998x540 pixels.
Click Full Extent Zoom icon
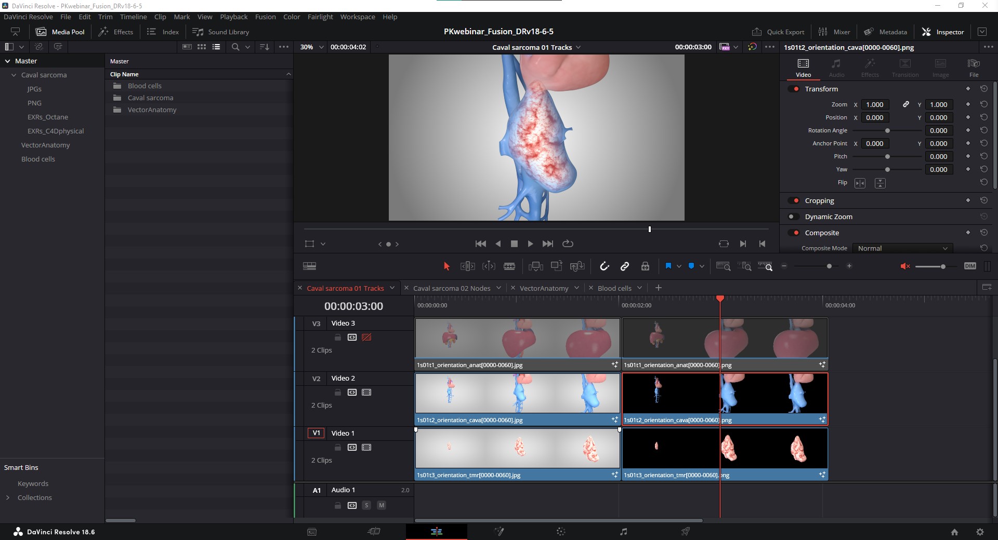click(x=723, y=266)
